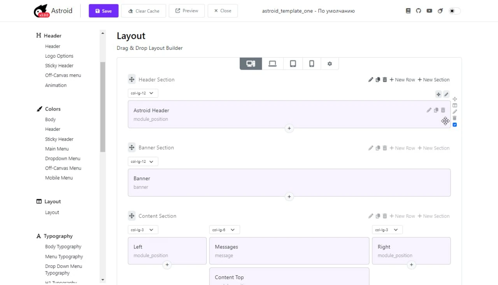The width and height of the screenshot is (498, 285).
Task: Delete the Content Section
Action: point(385,216)
